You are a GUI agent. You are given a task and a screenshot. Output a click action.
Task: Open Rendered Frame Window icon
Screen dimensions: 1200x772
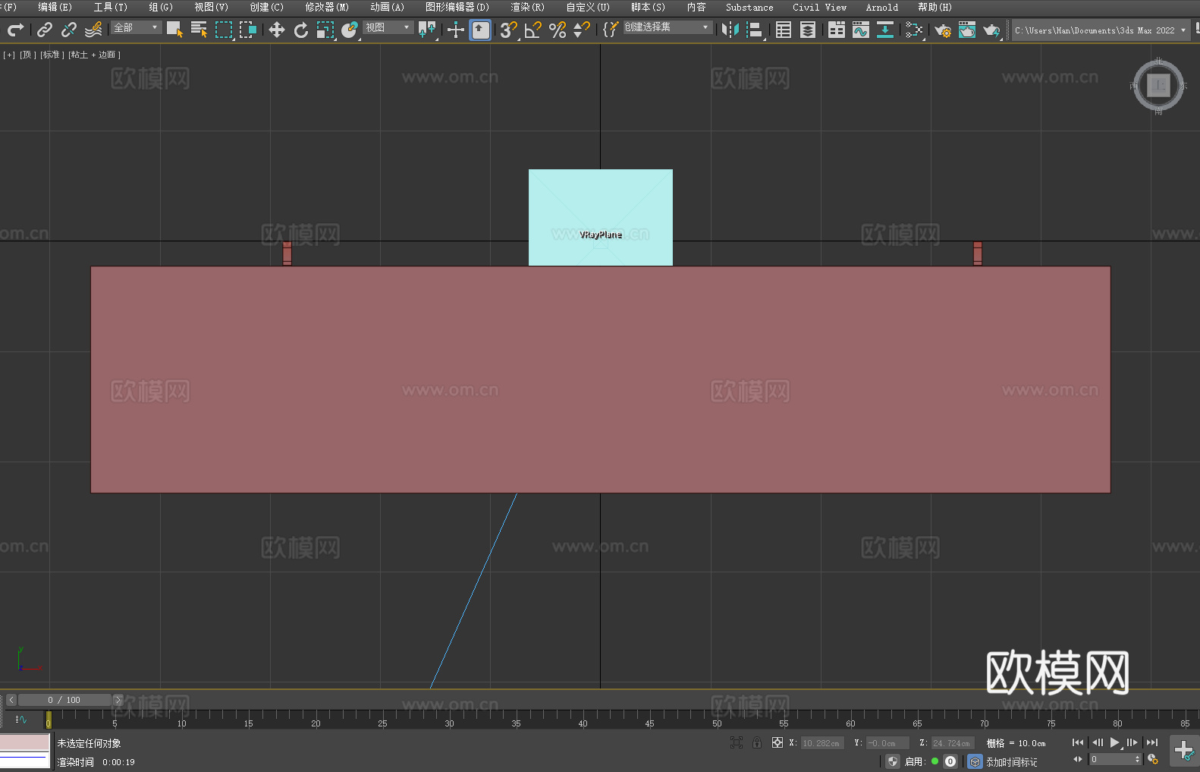click(x=967, y=30)
